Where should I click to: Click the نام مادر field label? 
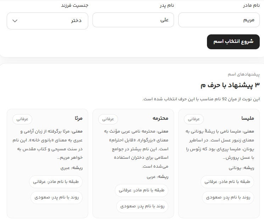[251, 6]
